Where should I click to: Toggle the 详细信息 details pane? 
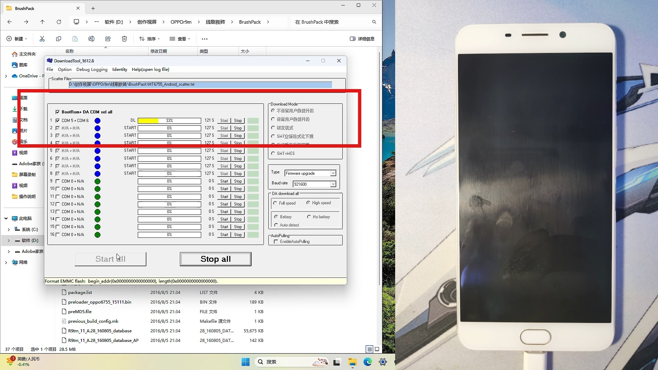tap(362, 39)
